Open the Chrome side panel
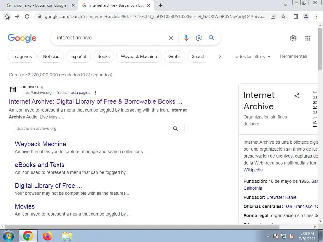Screen dimensions: 323x242 [296, 16]
